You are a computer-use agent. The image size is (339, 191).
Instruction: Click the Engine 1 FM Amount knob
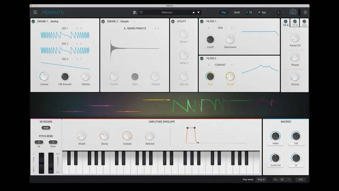(65, 76)
